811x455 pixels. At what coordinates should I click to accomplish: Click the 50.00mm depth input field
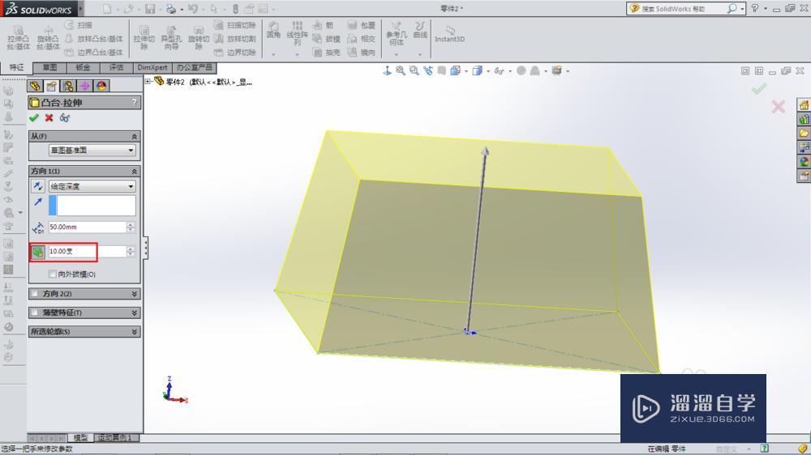(87, 227)
